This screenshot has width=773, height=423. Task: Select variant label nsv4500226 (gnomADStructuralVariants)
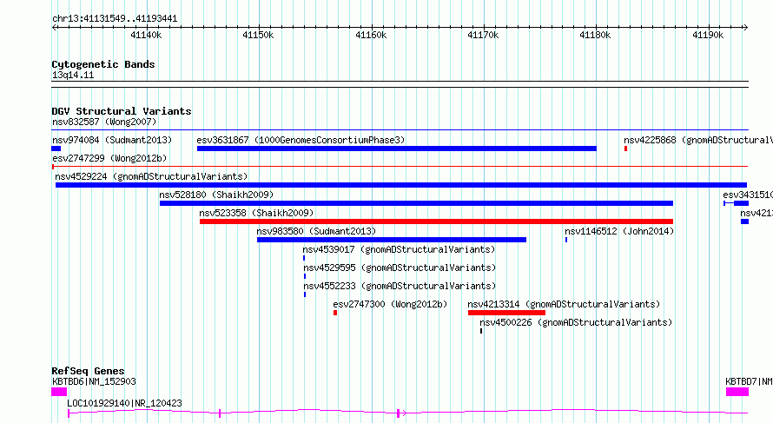[x=577, y=322]
